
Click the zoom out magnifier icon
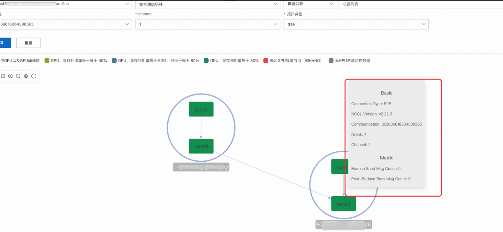pos(18,76)
